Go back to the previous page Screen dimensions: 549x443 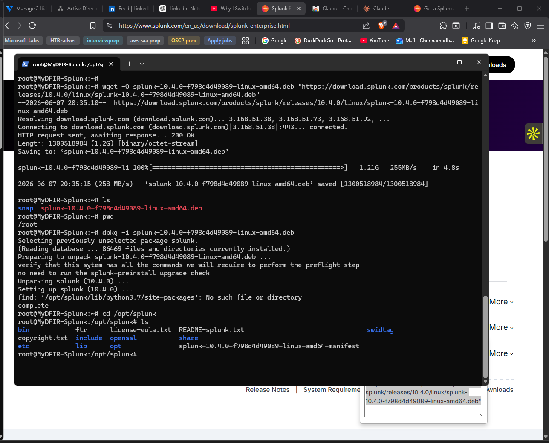7,26
